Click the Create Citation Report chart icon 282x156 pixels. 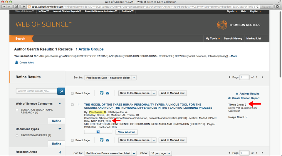click(x=229, y=98)
